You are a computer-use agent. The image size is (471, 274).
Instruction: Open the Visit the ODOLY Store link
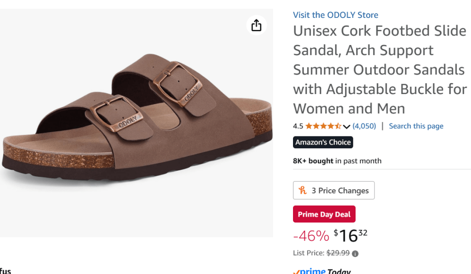click(x=335, y=15)
